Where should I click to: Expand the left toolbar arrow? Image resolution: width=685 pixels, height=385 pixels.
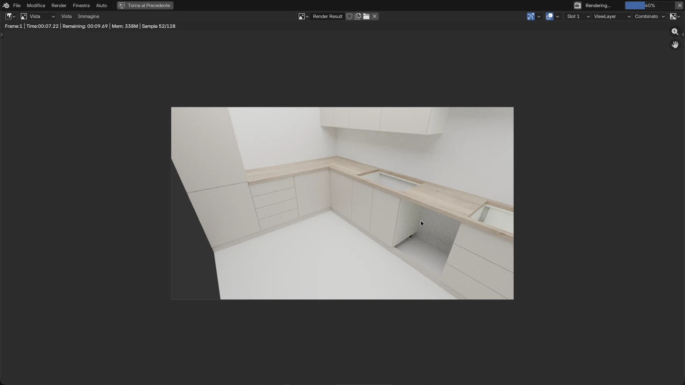pos(2,35)
